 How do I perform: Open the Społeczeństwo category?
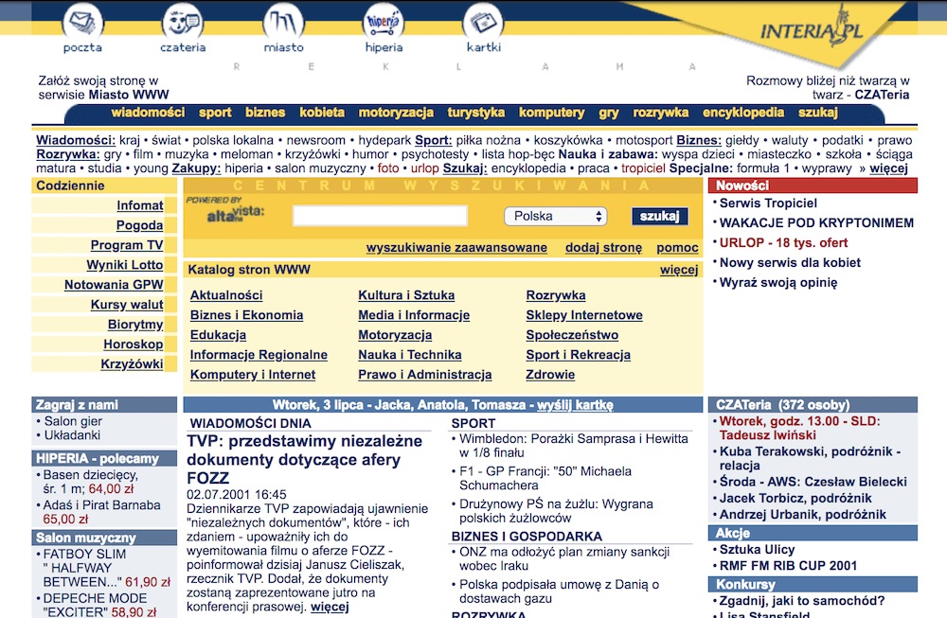pyautogui.click(x=572, y=335)
